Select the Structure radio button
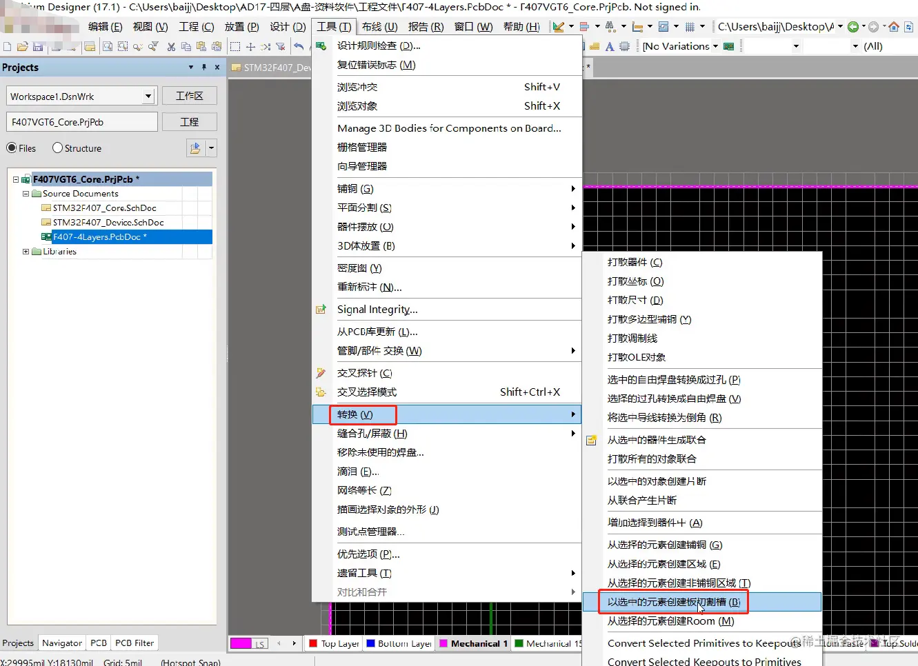The height and width of the screenshot is (666, 918). pos(58,148)
